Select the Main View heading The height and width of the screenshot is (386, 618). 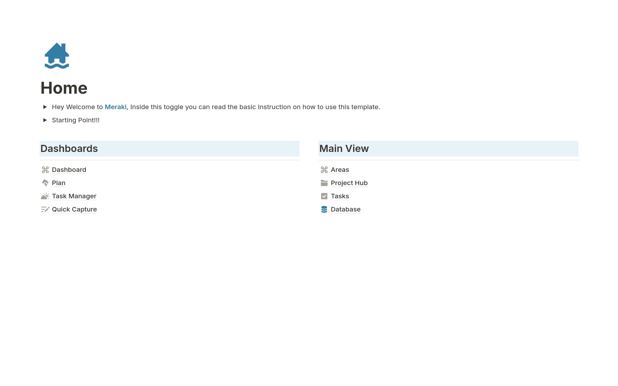click(344, 148)
